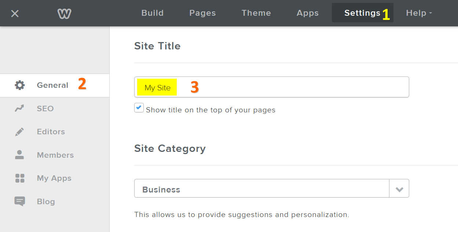Click the X close editor icon

15,14
